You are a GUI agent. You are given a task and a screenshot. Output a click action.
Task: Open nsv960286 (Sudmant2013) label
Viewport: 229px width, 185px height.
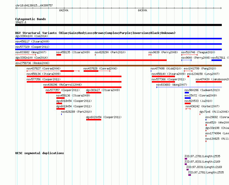pos(202,90)
